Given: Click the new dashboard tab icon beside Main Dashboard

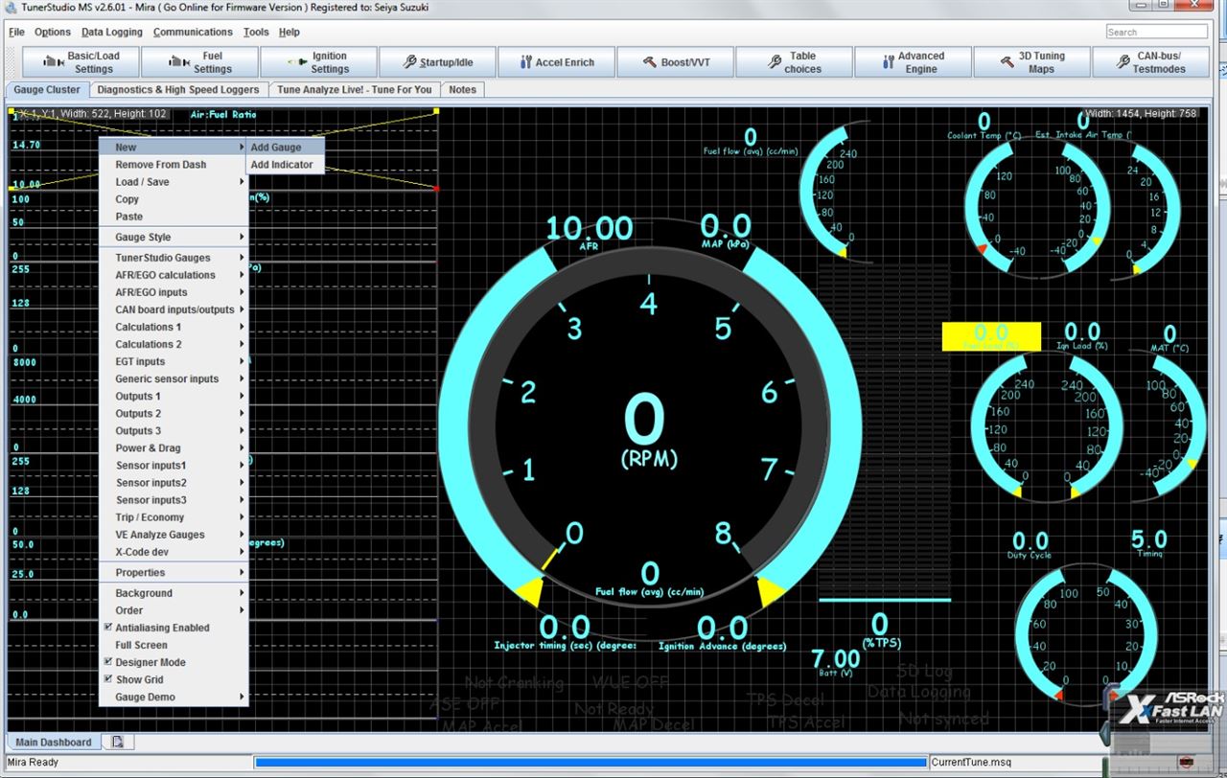Looking at the screenshot, I should [x=118, y=742].
